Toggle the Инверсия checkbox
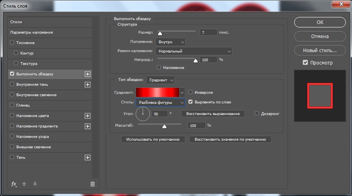352x196 pixels. pos(190,92)
